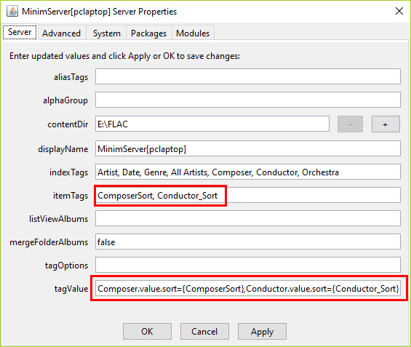The width and height of the screenshot is (411, 347).
Task: Click the itemTags field with ComposerSort
Action: [x=248, y=195]
